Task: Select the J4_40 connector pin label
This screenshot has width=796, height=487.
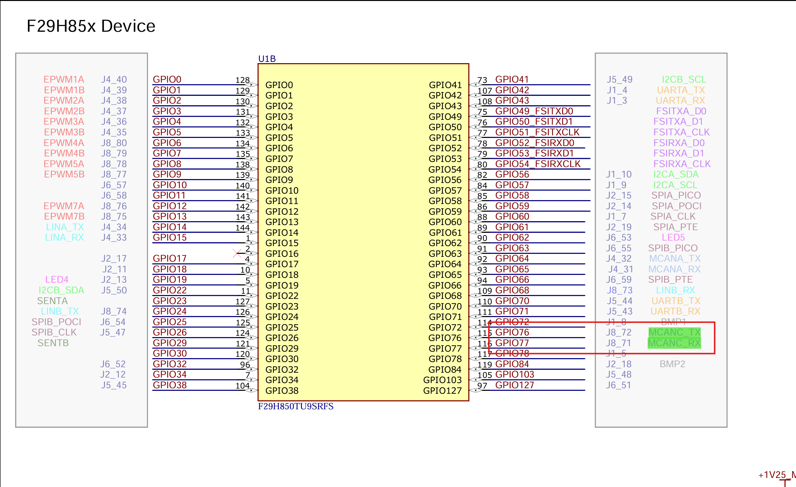Action: [x=114, y=79]
